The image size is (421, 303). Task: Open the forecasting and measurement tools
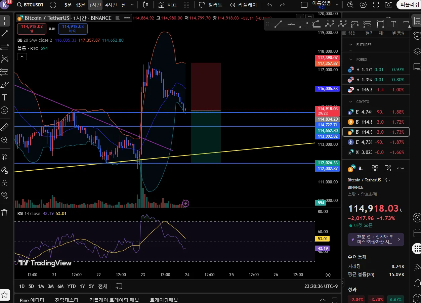pyautogui.click(x=5, y=72)
